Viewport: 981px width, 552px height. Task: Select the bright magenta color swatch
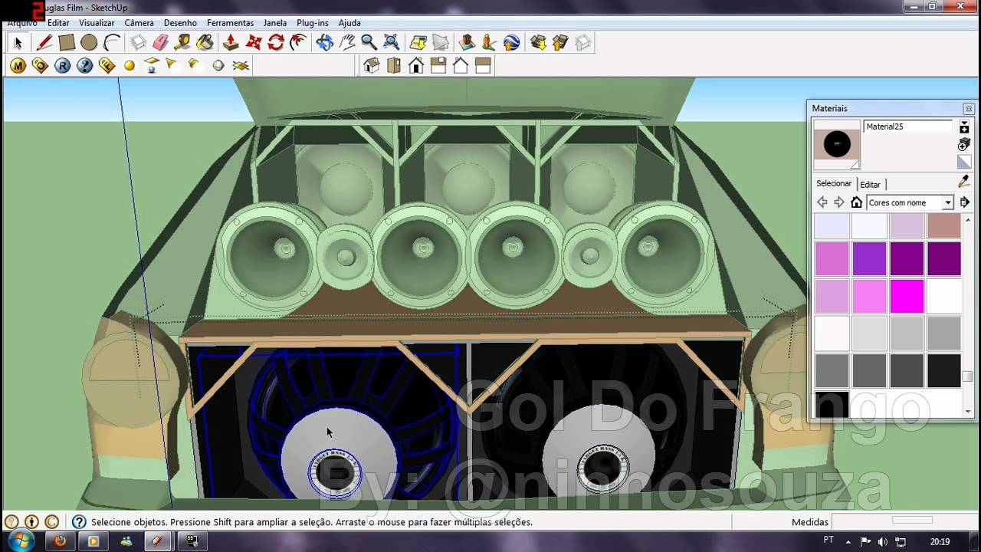(x=907, y=297)
